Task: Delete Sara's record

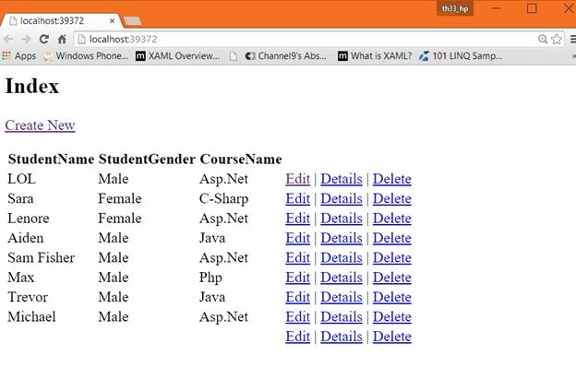Action: 392,199
